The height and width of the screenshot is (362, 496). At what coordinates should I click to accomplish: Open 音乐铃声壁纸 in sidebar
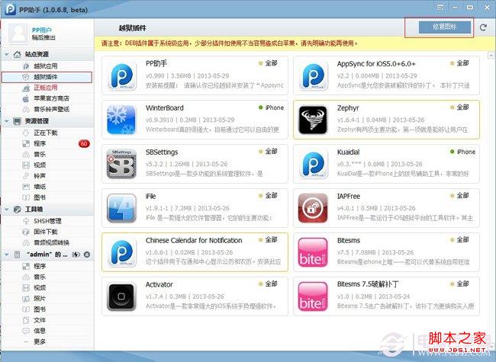(x=51, y=109)
